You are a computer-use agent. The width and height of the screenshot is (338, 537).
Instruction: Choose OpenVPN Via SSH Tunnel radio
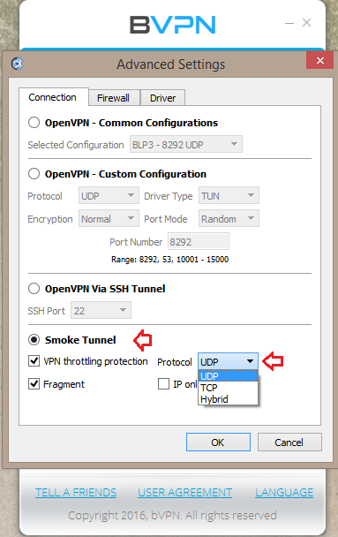pos(34,289)
